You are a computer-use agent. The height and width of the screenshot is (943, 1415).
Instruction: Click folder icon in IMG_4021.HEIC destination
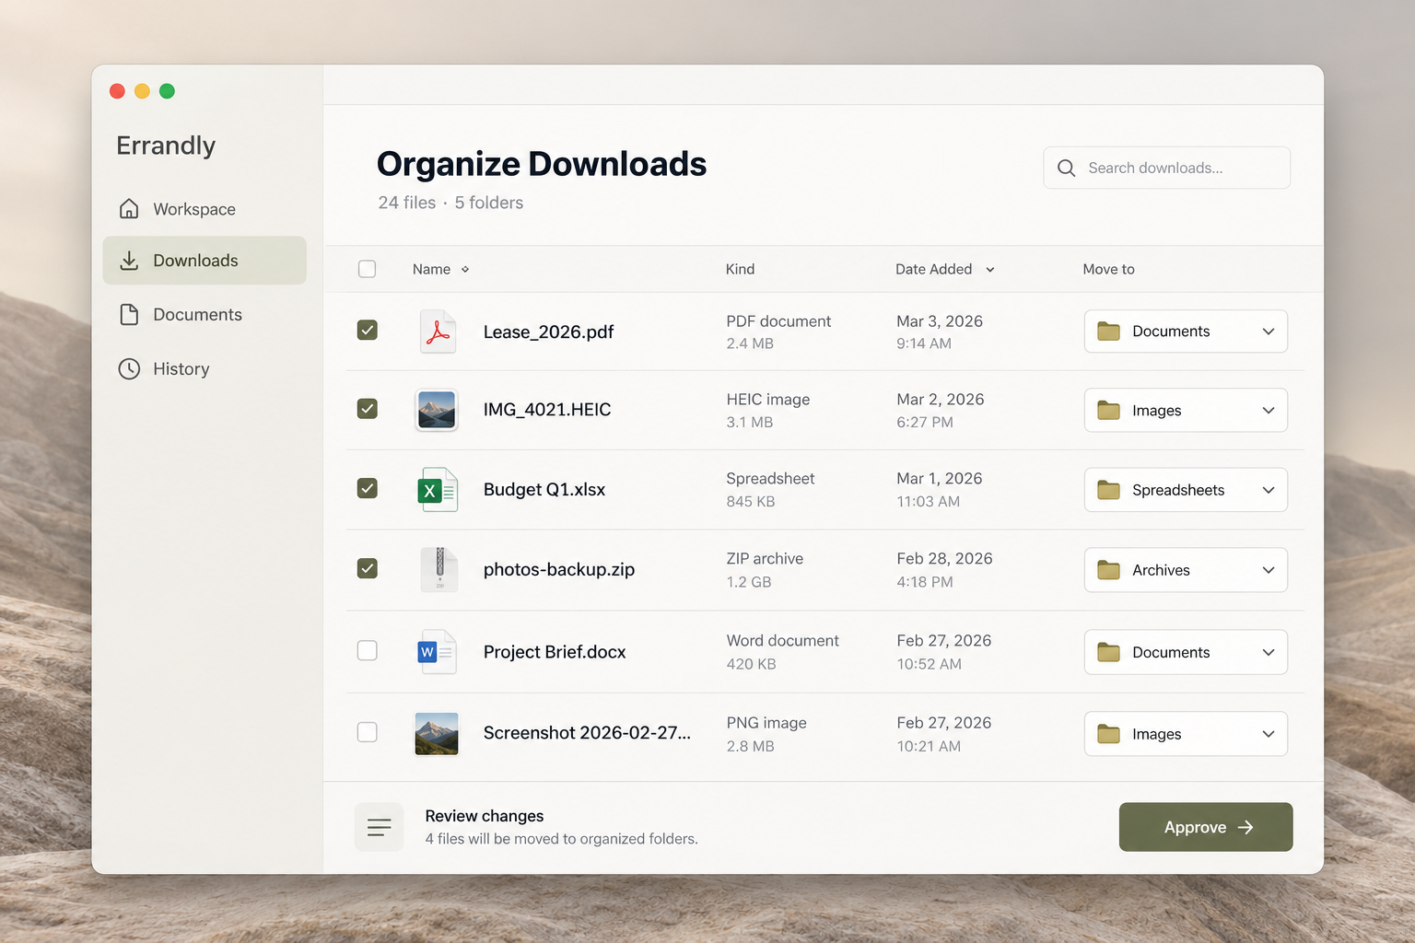tap(1108, 411)
